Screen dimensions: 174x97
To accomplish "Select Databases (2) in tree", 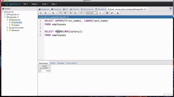I will (x=16, y=20).
